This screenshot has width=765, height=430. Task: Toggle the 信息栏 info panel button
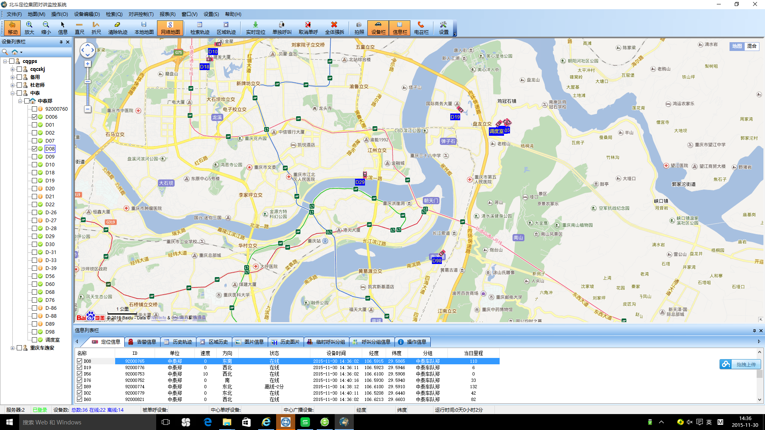click(400, 28)
